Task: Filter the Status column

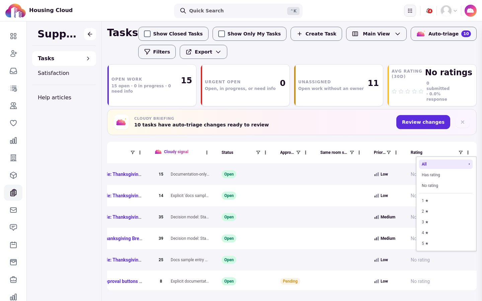Action: [258, 153]
